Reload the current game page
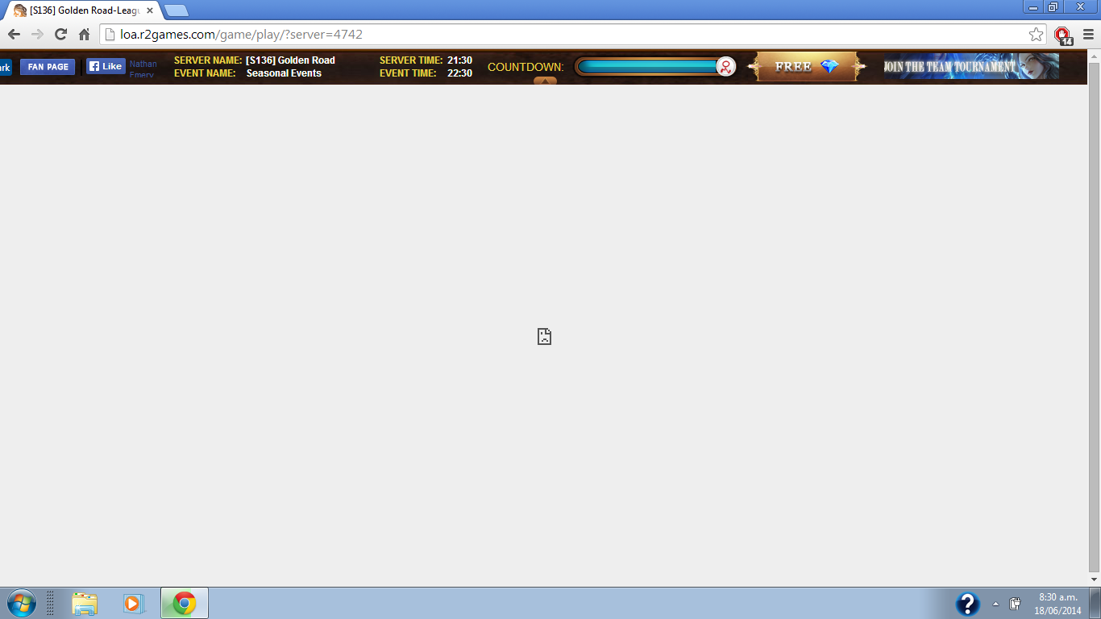The height and width of the screenshot is (619, 1101). [x=60, y=35]
